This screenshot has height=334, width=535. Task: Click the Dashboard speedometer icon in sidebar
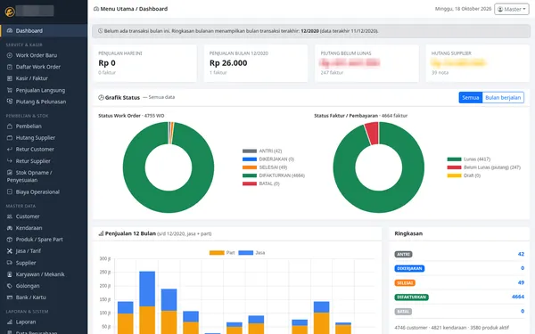[10, 30]
